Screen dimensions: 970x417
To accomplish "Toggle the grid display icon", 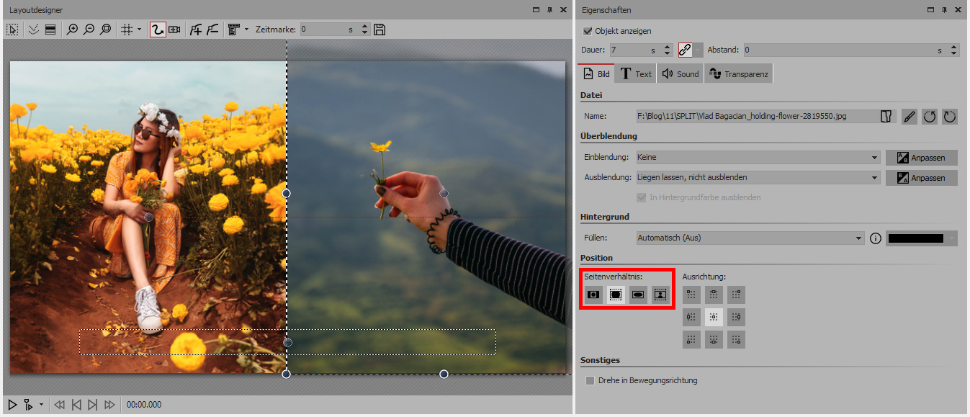I will point(127,30).
